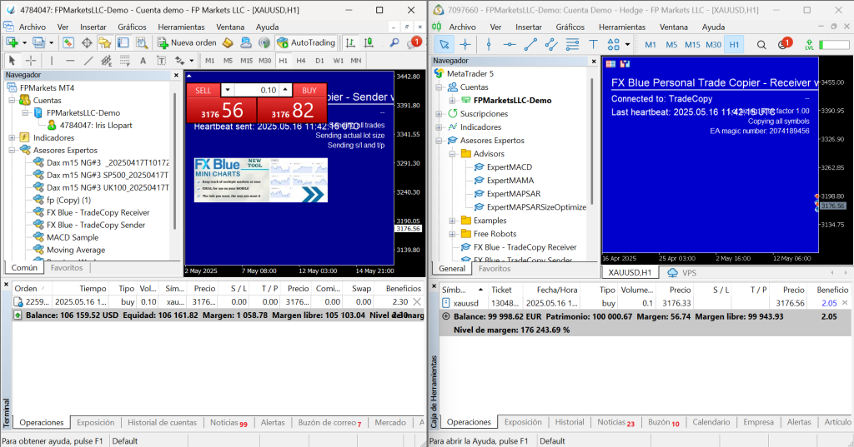The width and height of the screenshot is (854, 447).
Task: Select the text label A tool in MT4
Action: [143, 61]
